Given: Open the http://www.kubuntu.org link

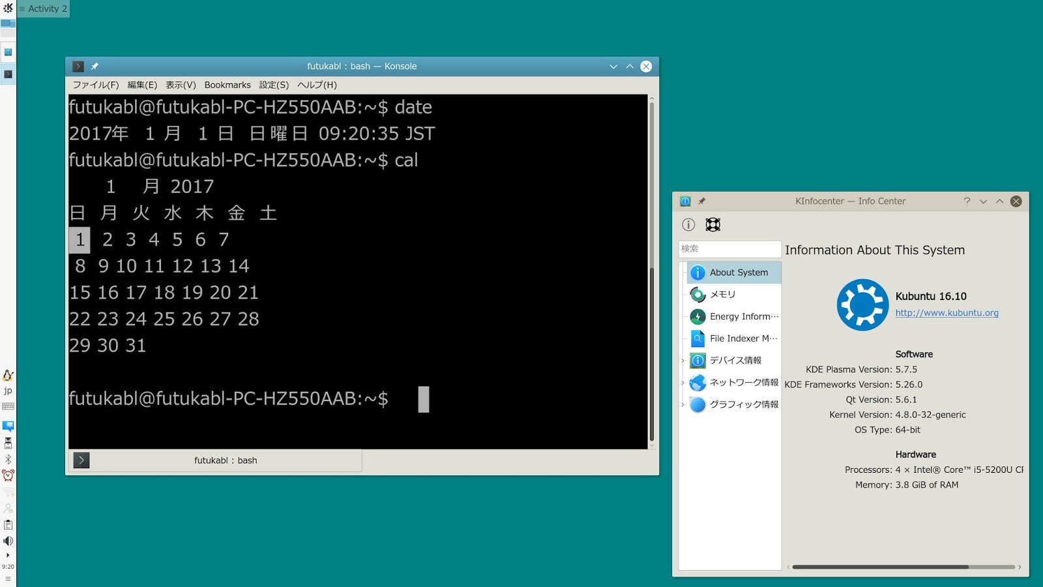Looking at the screenshot, I should pos(947,313).
